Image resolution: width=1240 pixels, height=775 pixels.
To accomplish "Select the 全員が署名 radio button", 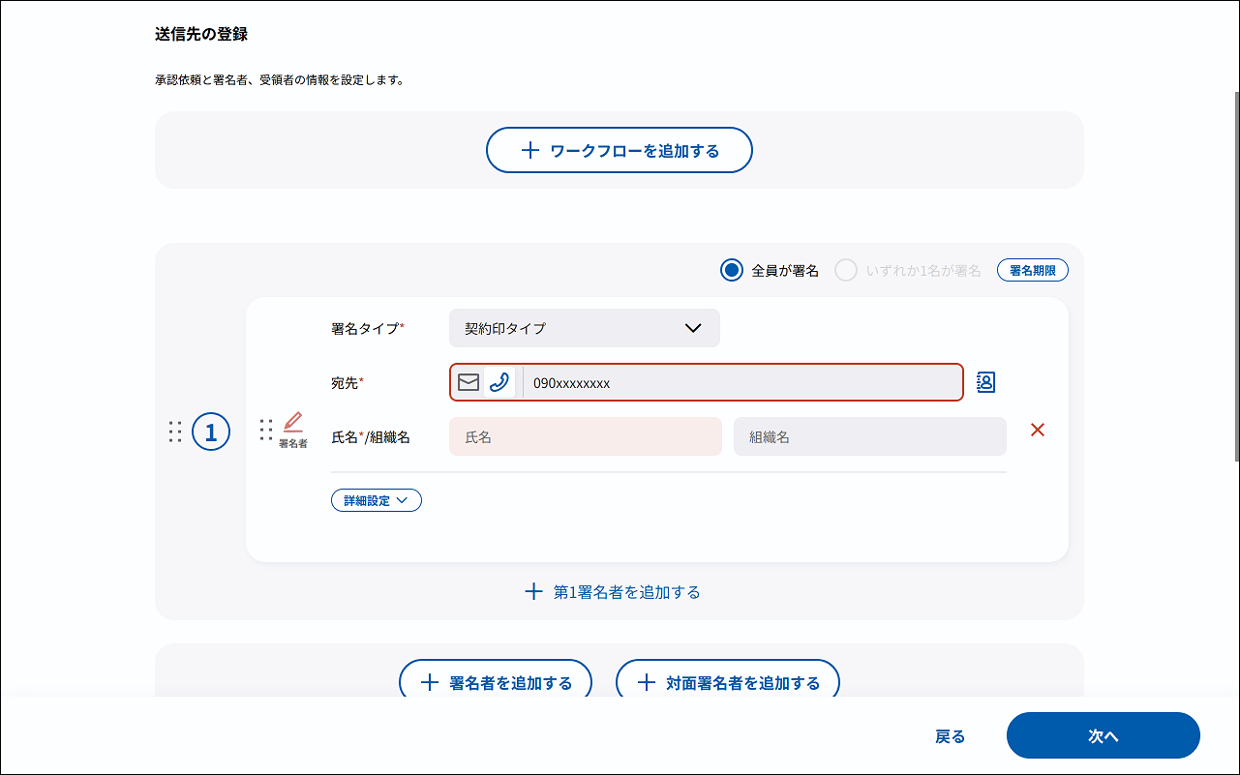I will coord(732,271).
